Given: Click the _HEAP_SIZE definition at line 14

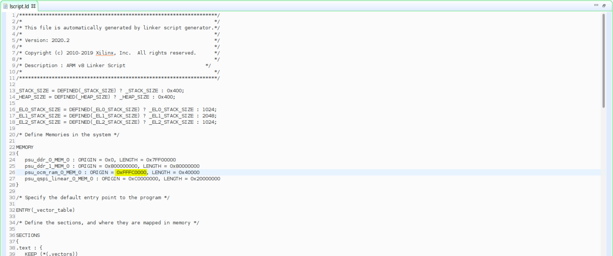Looking at the screenshot, I should tap(96, 97).
